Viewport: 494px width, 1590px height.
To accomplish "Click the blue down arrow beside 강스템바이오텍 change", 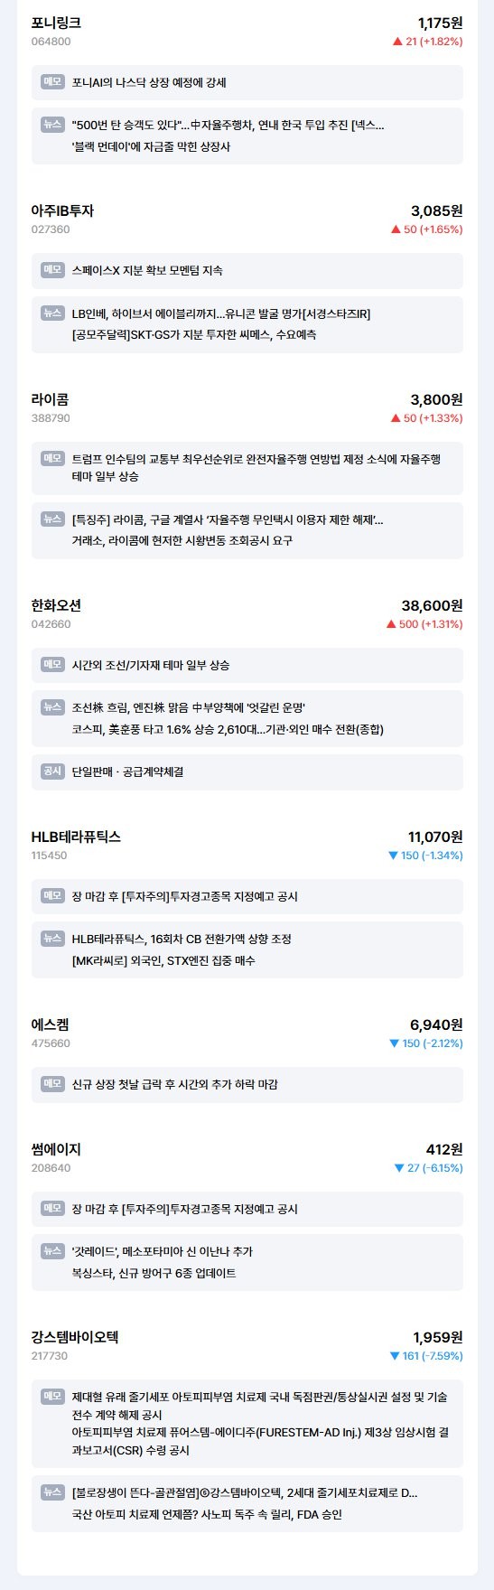I will point(394,1356).
